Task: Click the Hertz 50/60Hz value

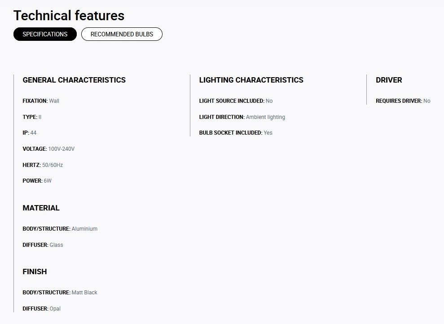Action: 53,165
